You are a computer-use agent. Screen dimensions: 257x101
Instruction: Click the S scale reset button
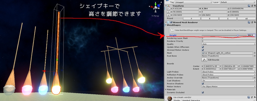click(168, 15)
